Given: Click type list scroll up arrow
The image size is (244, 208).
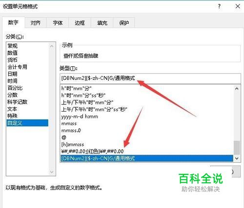Looking at the screenshot, I should 237,89.
